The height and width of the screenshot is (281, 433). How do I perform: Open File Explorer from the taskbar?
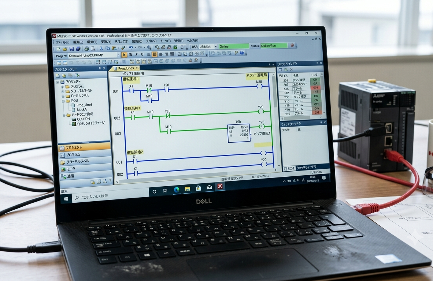187,189
